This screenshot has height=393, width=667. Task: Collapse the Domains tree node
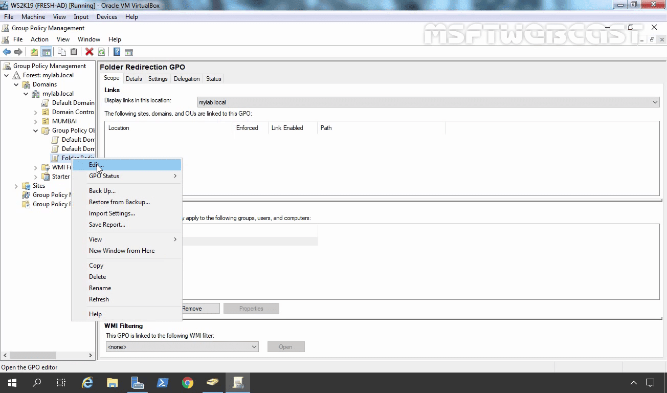click(16, 84)
